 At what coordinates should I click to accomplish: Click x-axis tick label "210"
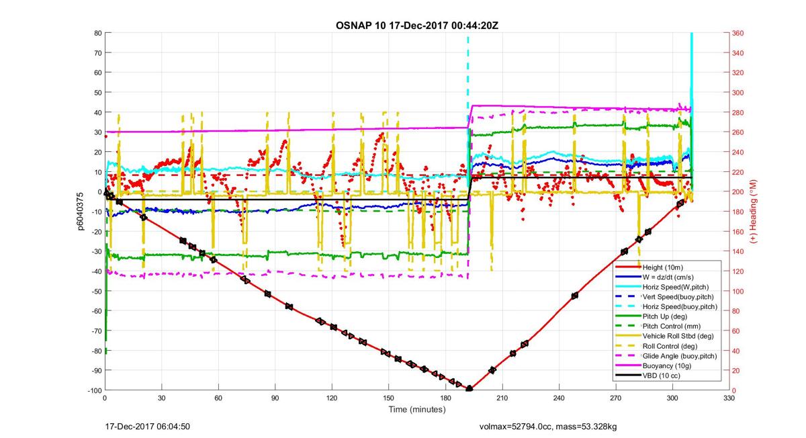pos(502,398)
